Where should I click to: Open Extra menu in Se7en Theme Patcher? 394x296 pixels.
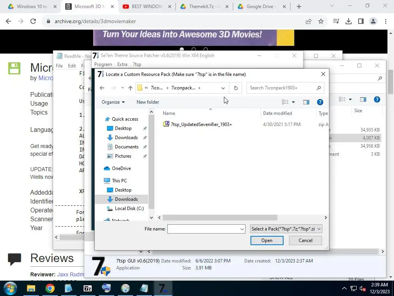click(122, 64)
